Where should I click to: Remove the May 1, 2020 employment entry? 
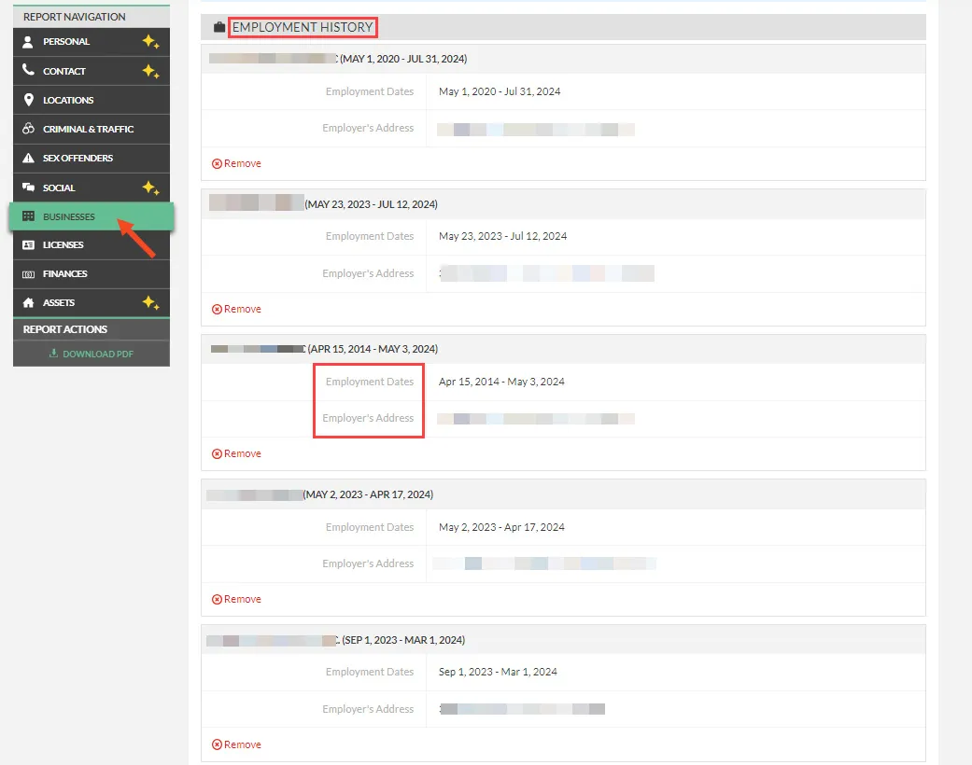[x=237, y=163]
